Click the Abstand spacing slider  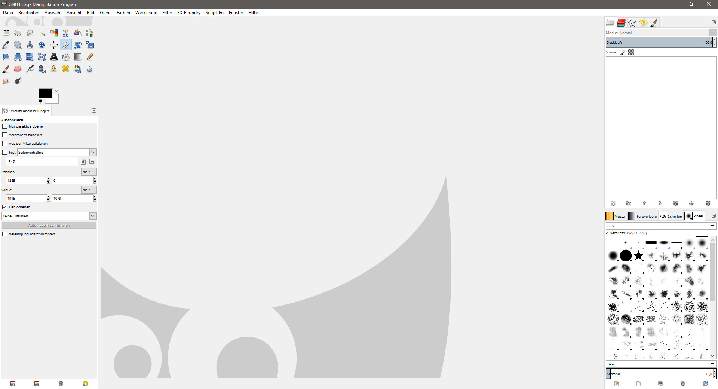(x=659, y=374)
